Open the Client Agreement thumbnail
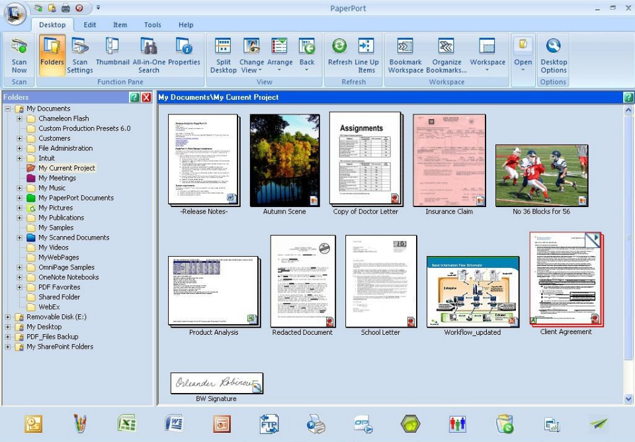The image size is (635, 442). click(x=566, y=278)
